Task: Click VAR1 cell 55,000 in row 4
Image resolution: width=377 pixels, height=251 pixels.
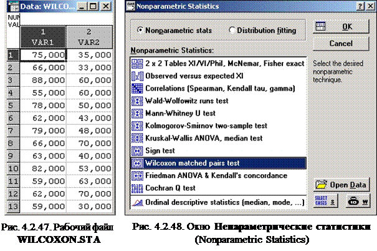Action: [43, 93]
